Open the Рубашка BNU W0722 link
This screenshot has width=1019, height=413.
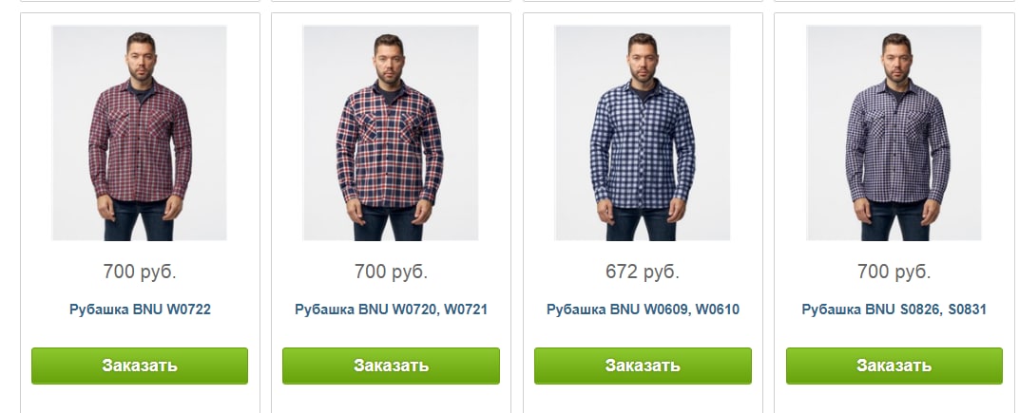[140, 310]
